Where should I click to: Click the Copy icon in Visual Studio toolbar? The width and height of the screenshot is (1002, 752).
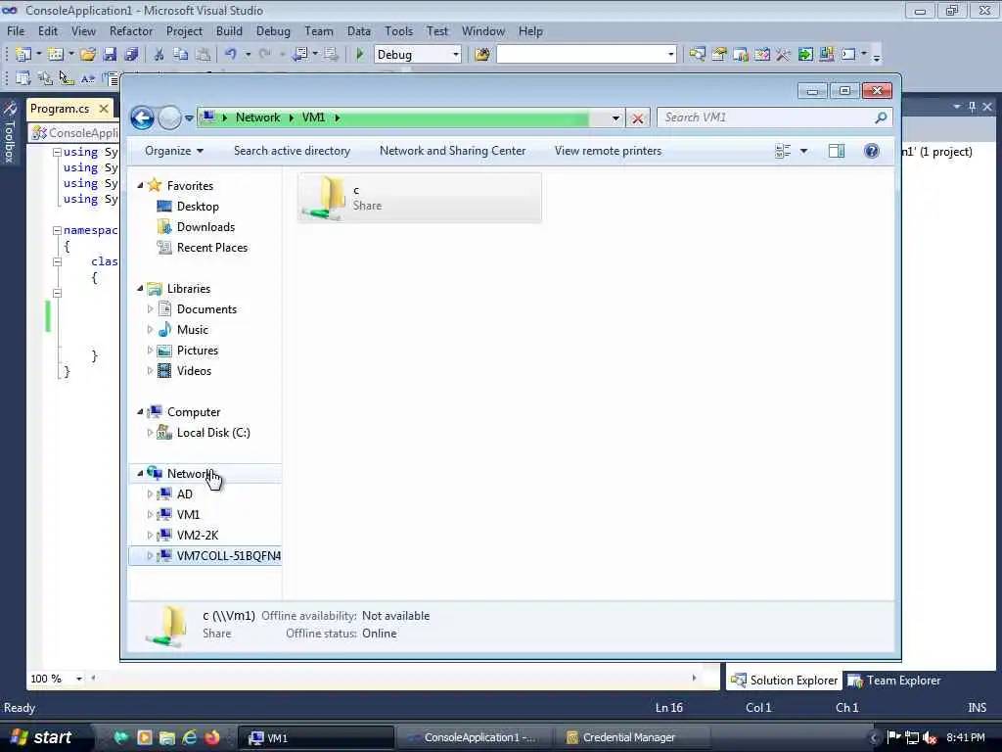point(181,55)
